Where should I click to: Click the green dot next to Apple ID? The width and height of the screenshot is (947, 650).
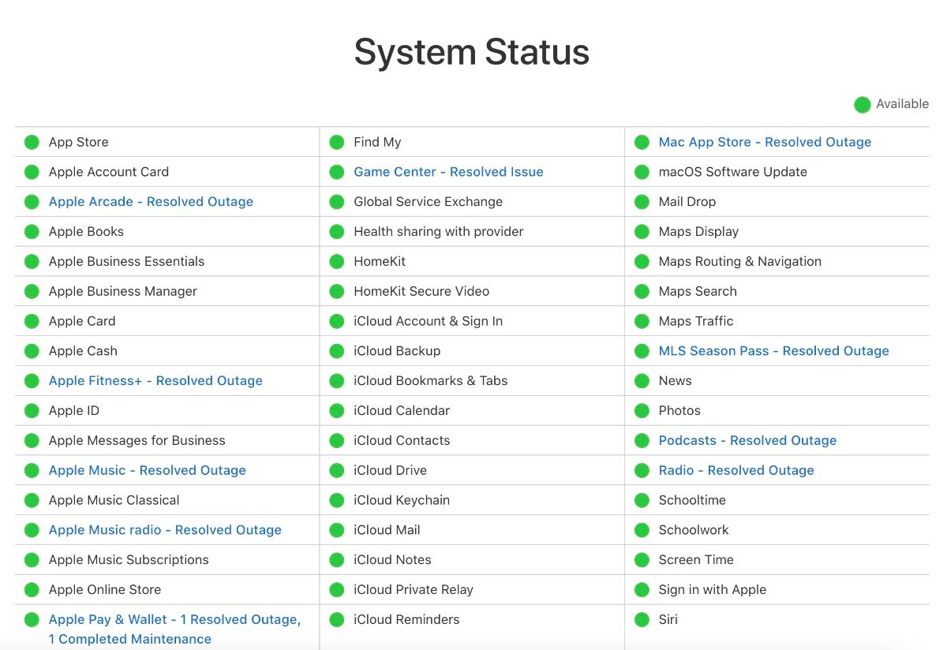point(32,411)
